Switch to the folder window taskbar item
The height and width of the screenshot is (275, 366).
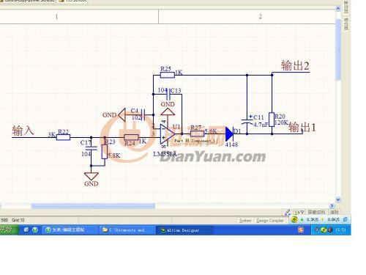[127, 230]
